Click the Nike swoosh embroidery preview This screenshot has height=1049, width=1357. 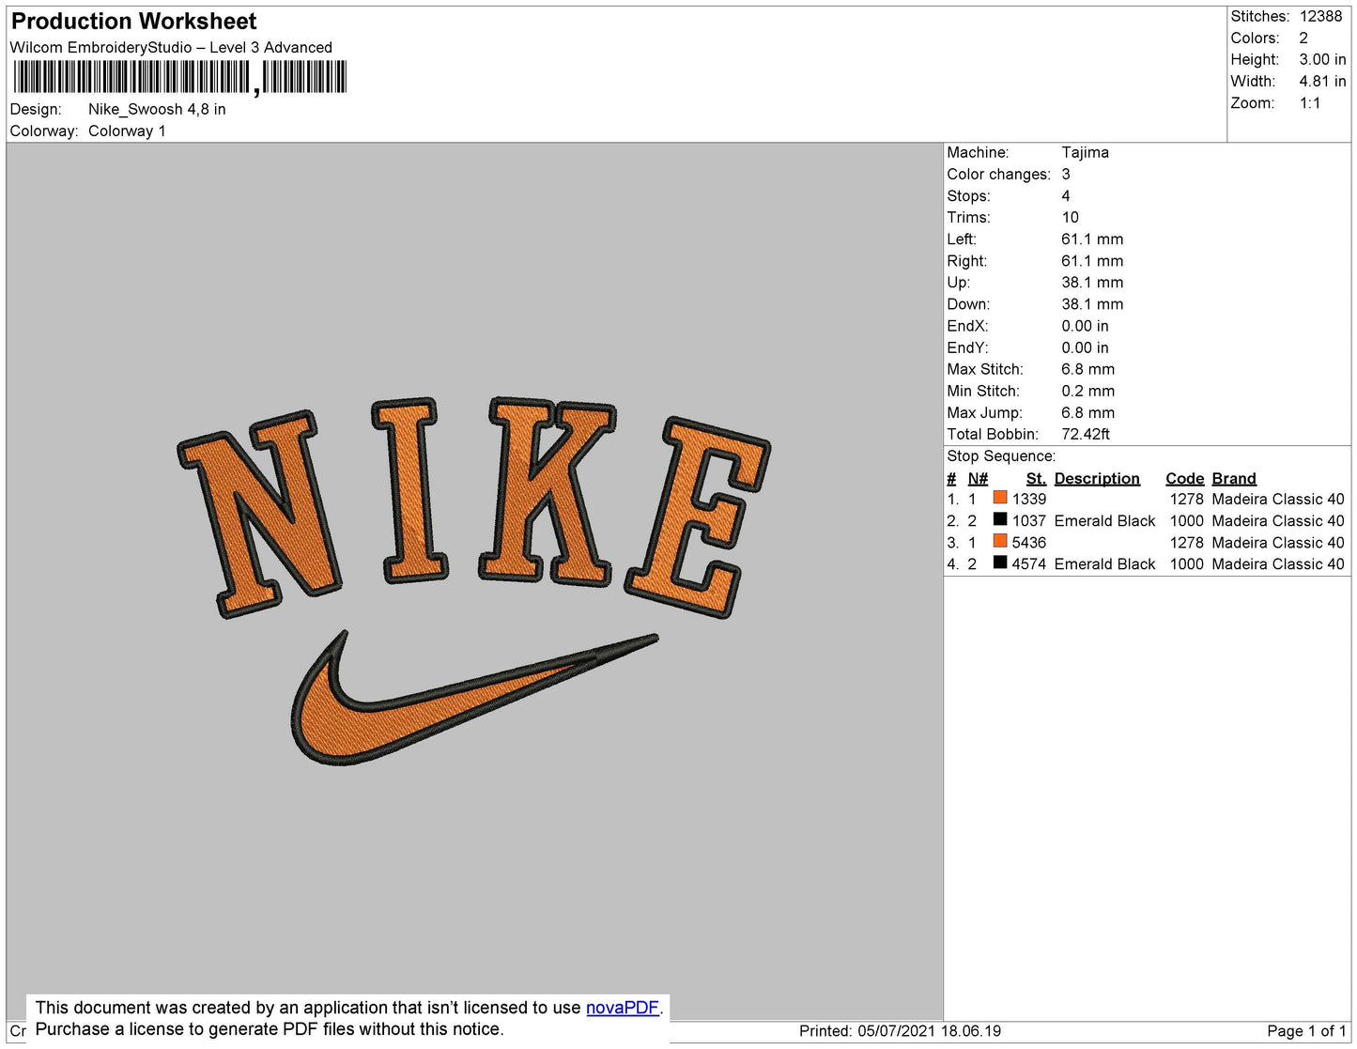474,697
